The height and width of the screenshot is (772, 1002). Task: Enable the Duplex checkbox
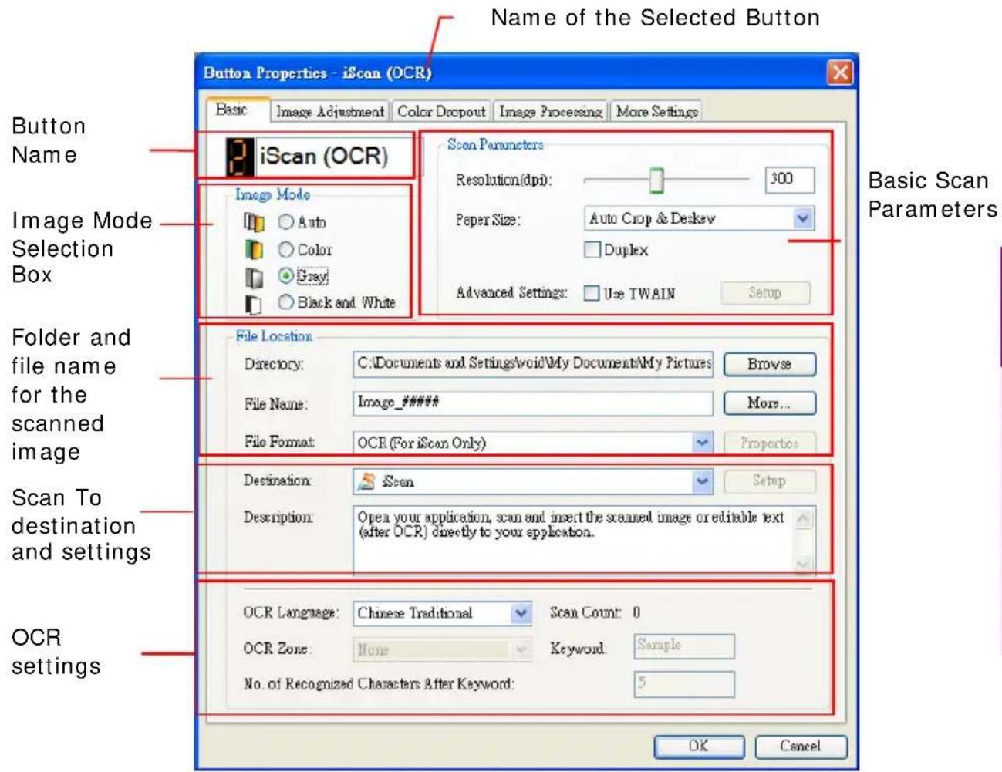tap(592, 250)
